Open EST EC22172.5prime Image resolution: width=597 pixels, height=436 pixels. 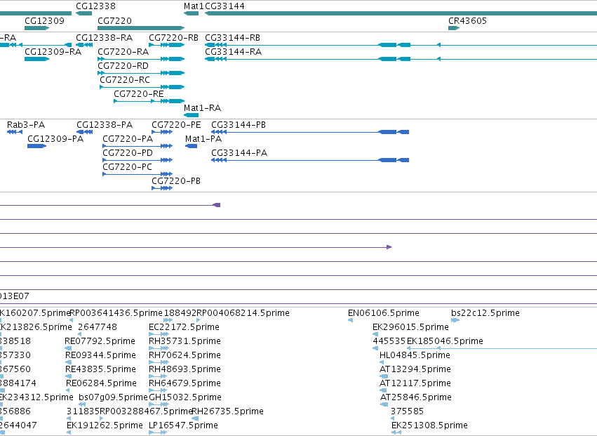(x=184, y=327)
